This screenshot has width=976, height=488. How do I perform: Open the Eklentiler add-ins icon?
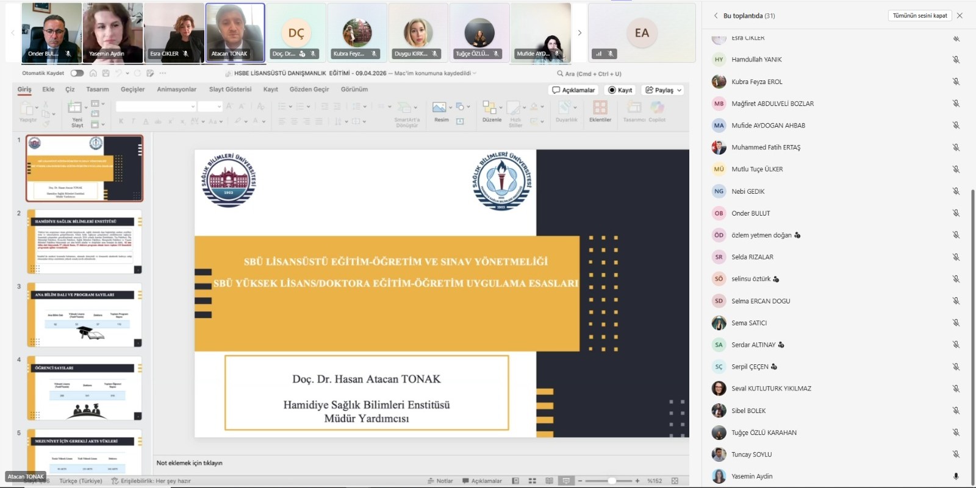[600, 108]
